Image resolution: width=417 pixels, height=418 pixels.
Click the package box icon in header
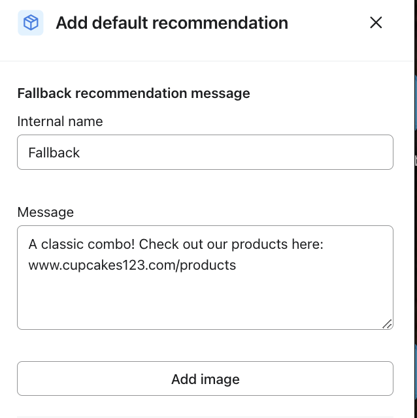(x=30, y=23)
